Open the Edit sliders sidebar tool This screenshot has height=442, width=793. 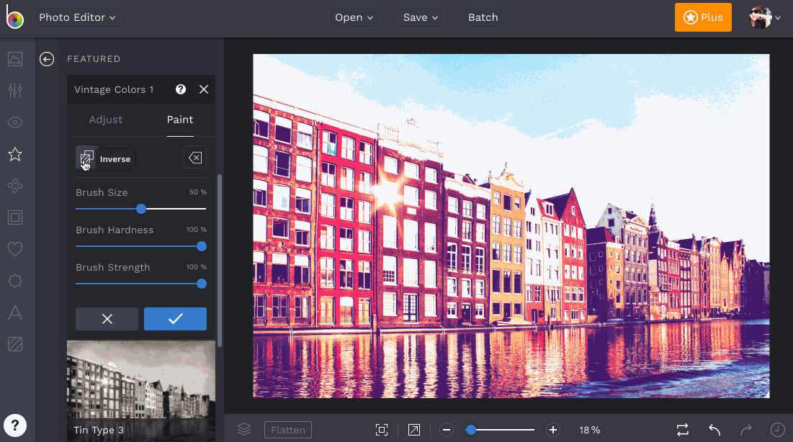pyautogui.click(x=15, y=91)
